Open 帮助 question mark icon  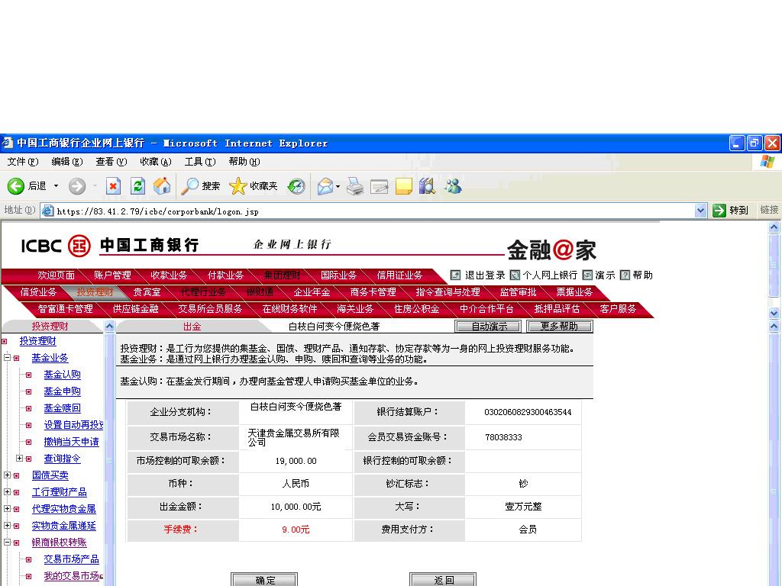pyautogui.click(x=625, y=275)
